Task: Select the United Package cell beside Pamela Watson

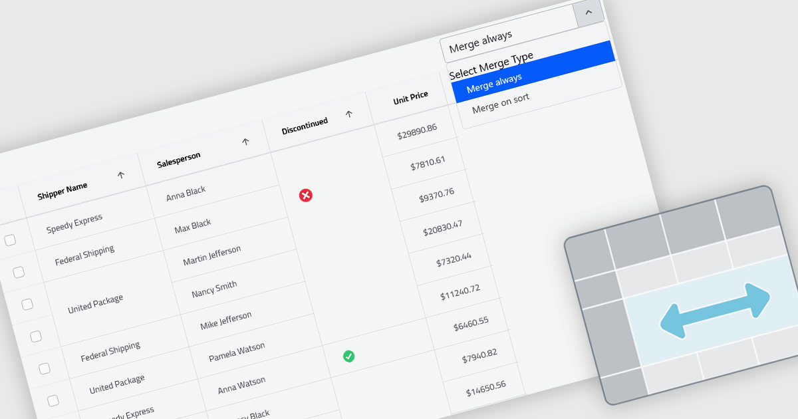Action: point(117,384)
